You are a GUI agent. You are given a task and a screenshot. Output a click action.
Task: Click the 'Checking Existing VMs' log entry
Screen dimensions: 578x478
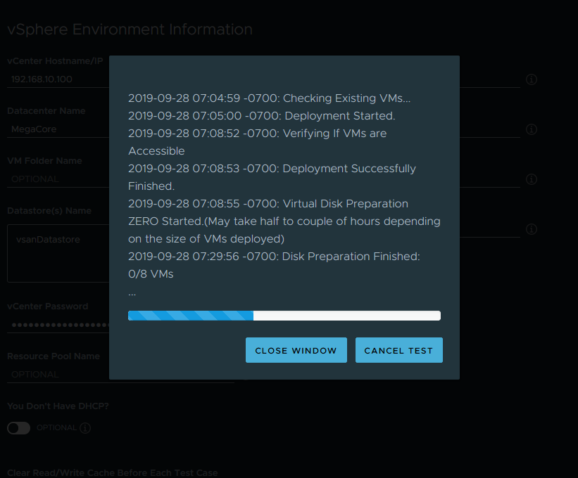269,98
